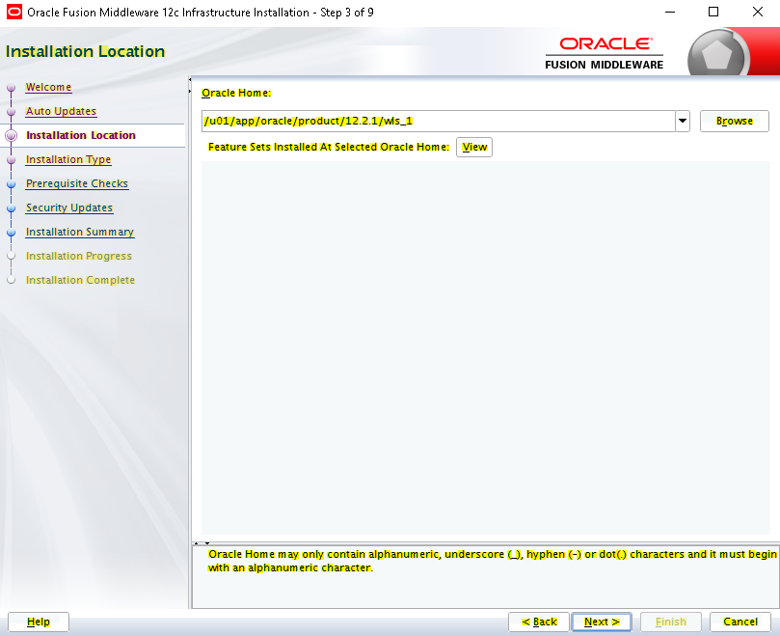Go to the Welcome step
780x636 pixels.
(x=48, y=87)
